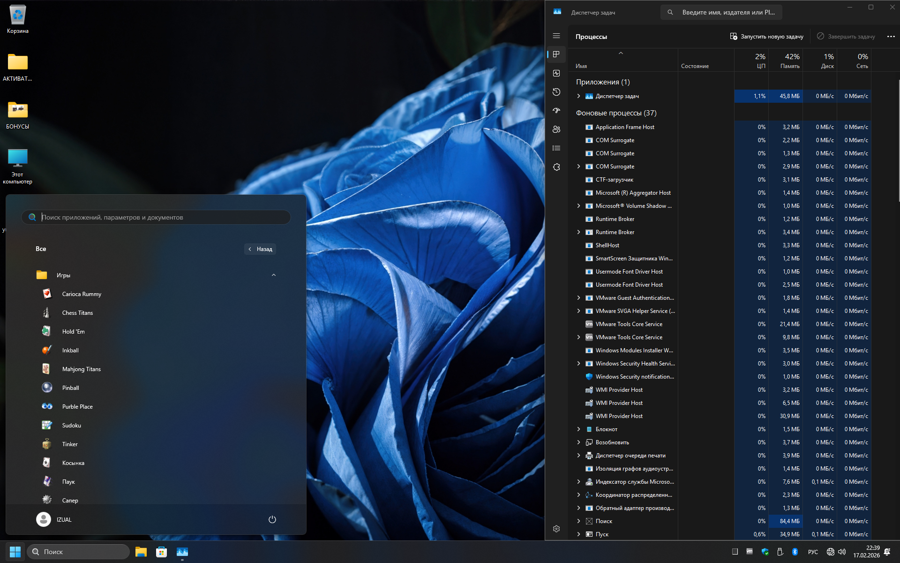
Task: Open the Details list sidebar icon
Action: pyautogui.click(x=556, y=148)
